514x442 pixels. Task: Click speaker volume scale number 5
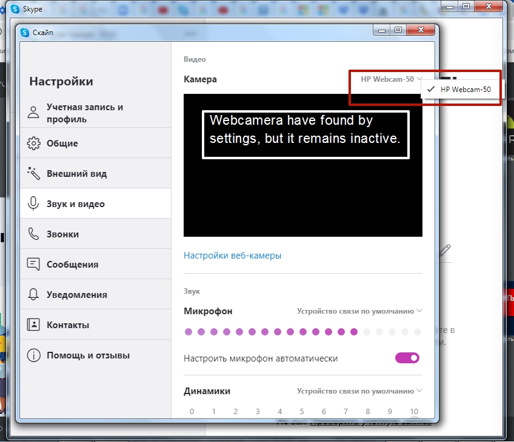(302, 412)
